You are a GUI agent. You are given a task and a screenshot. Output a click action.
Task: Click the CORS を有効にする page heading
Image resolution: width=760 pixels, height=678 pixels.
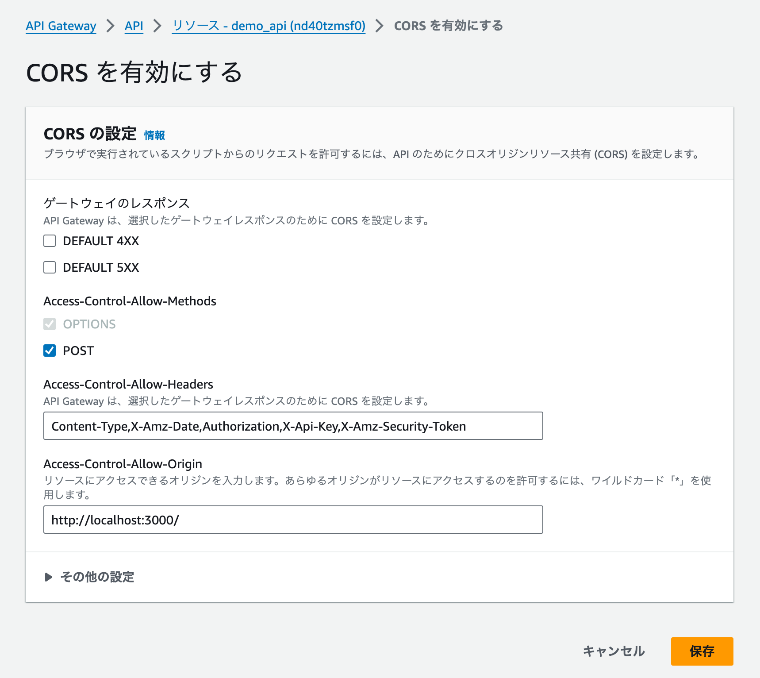(x=134, y=73)
